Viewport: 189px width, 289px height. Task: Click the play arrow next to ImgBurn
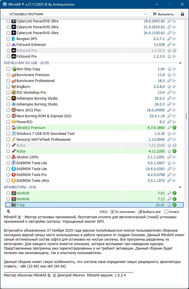174,87
